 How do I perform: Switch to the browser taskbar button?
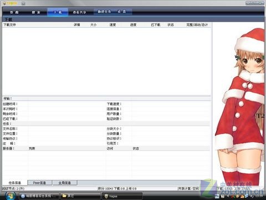pyautogui.click(x=39, y=196)
